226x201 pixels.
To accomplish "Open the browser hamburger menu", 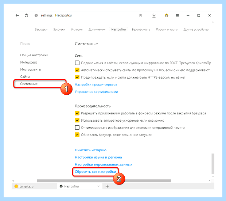I will (177, 15).
